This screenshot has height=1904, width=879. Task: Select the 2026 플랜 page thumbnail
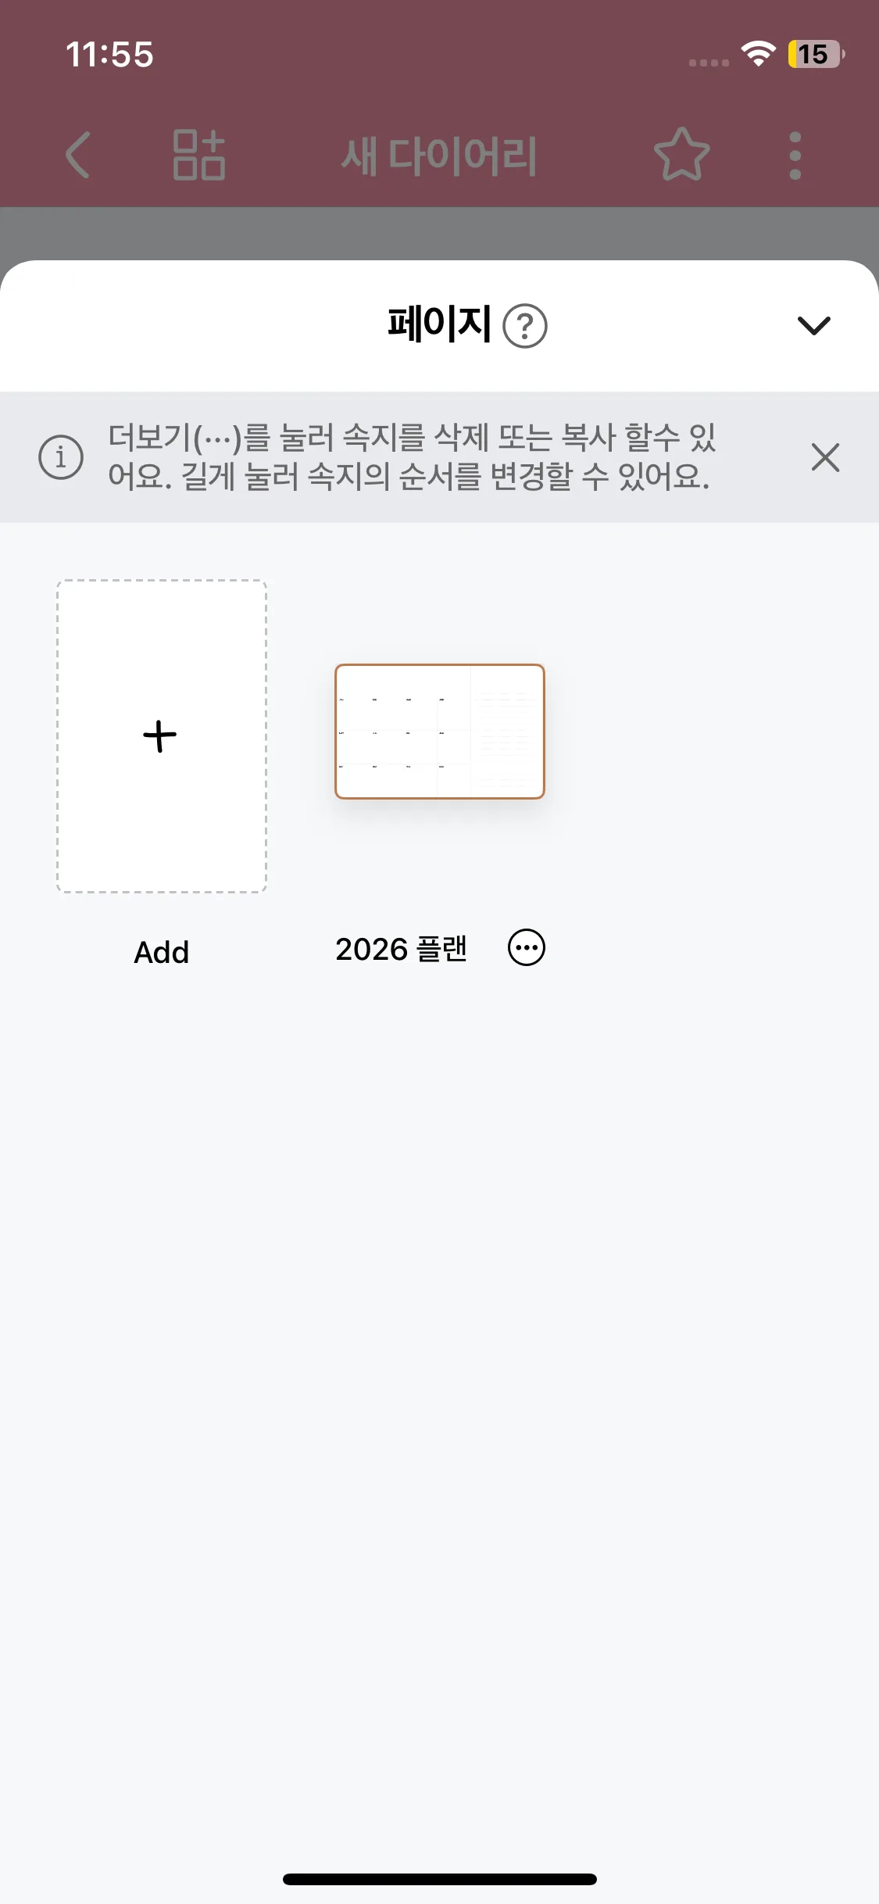(x=439, y=732)
